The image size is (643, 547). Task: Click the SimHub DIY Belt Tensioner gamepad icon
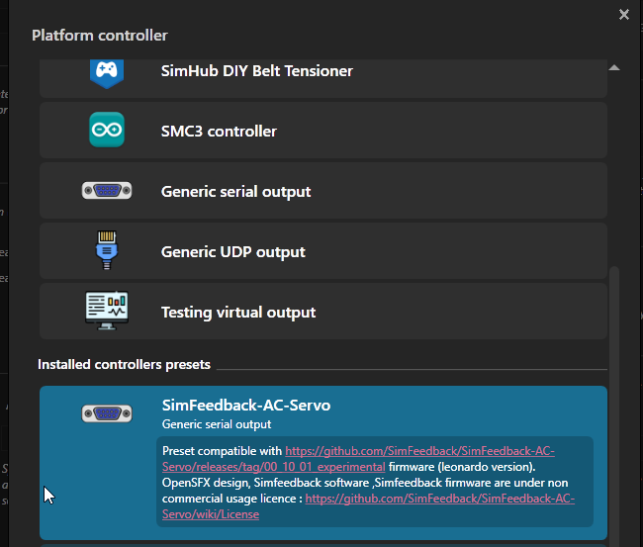107,71
